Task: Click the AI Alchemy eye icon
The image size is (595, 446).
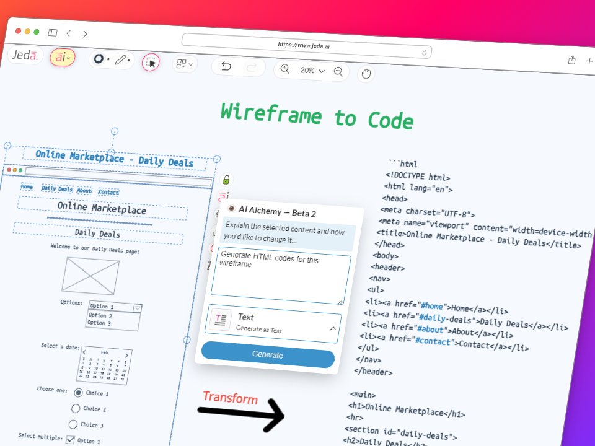Action: 231,208
